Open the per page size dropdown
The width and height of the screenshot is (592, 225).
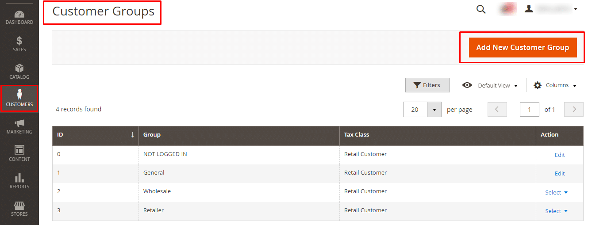coord(434,110)
